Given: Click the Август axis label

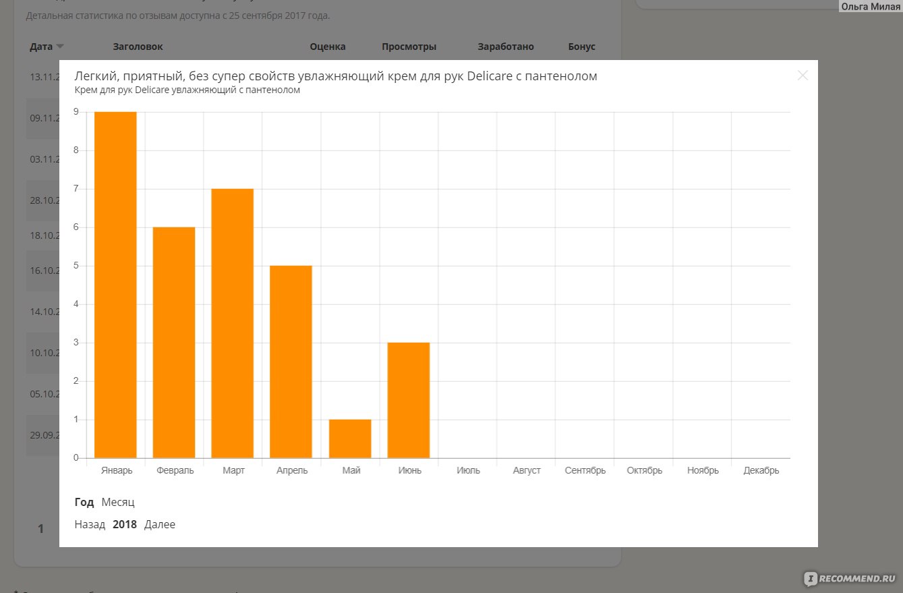Looking at the screenshot, I should [527, 471].
